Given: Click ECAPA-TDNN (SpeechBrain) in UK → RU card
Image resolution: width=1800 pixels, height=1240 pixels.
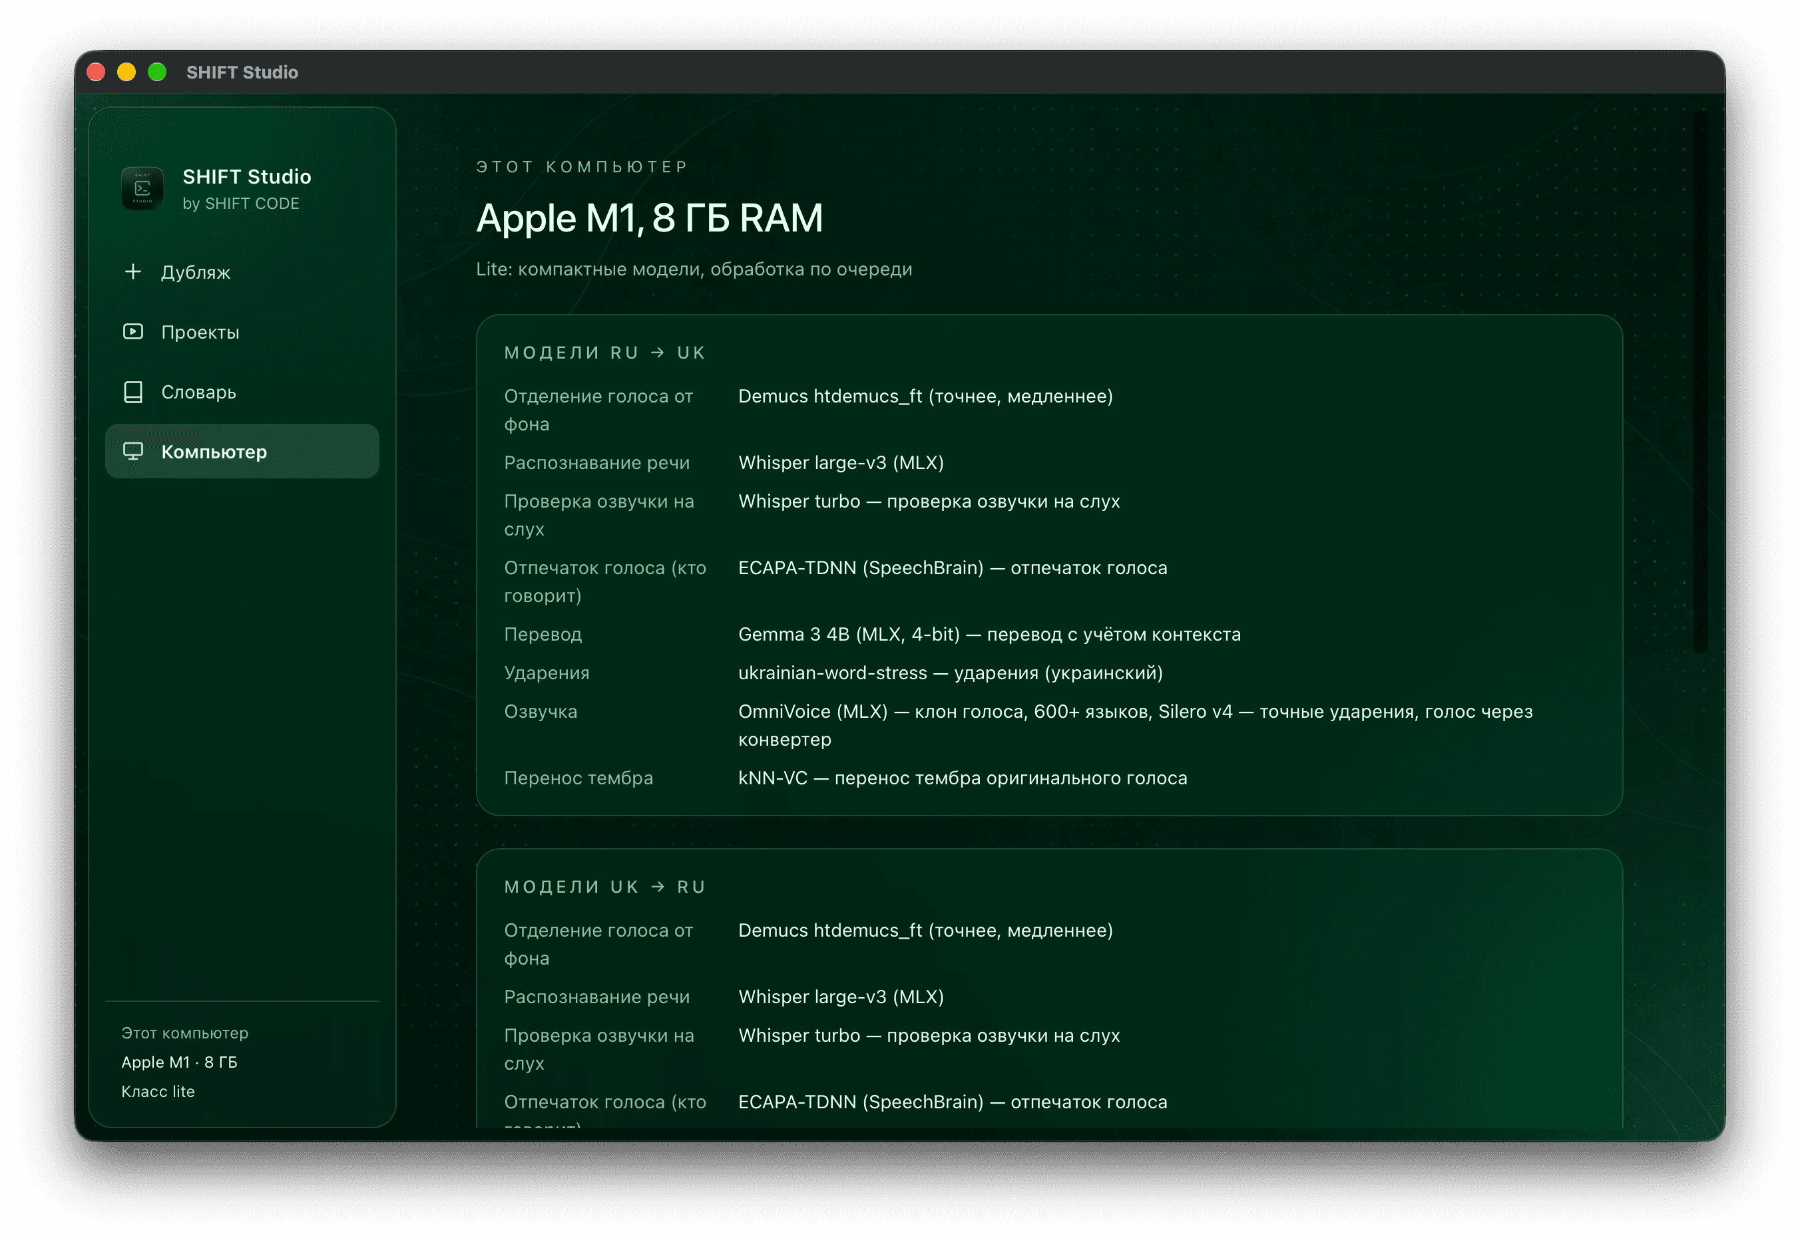Looking at the screenshot, I should [x=953, y=1102].
